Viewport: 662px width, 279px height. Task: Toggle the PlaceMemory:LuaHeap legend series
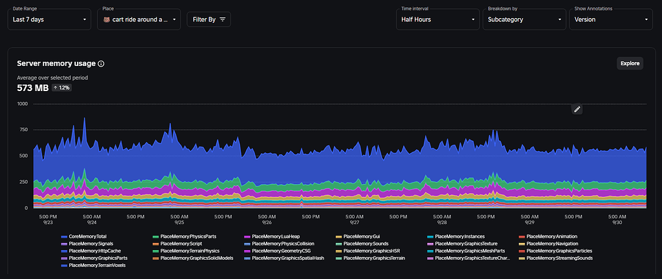pyautogui.click(x=272, y=236)
